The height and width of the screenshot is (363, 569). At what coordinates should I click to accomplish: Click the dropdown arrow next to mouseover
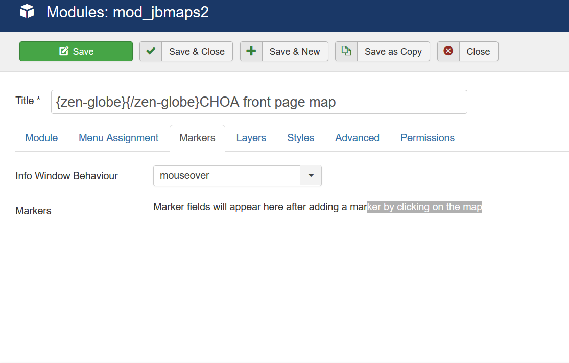coord(311,176)
